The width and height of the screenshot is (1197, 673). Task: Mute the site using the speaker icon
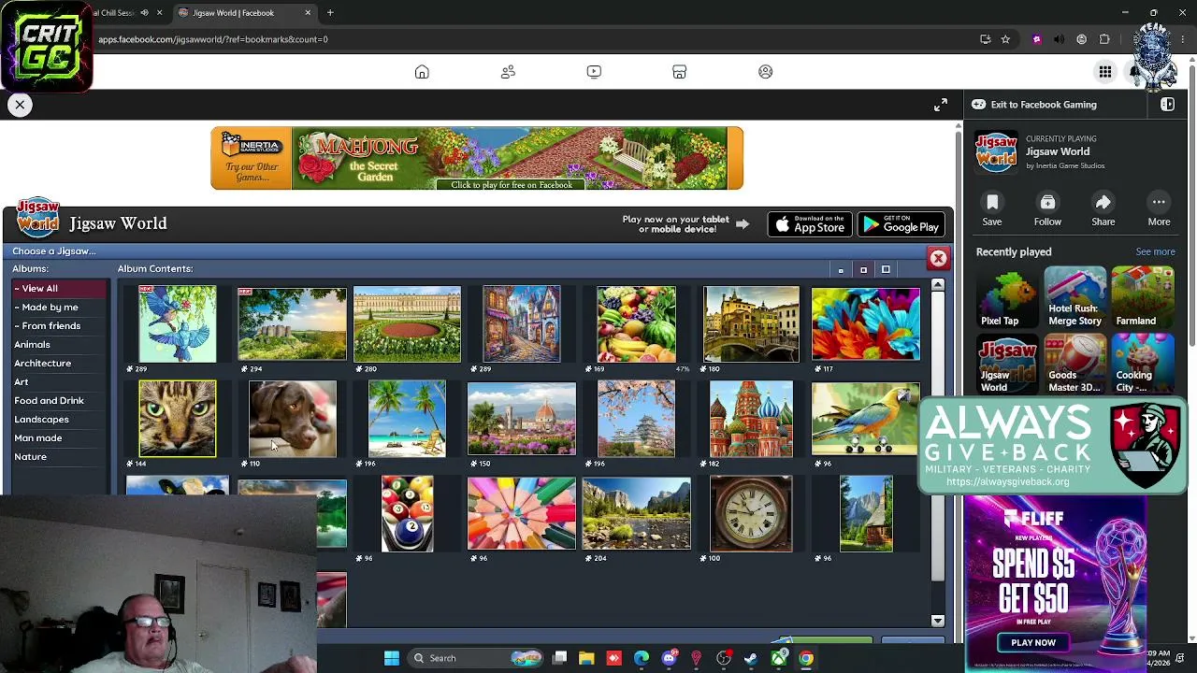coord(1059,39)
